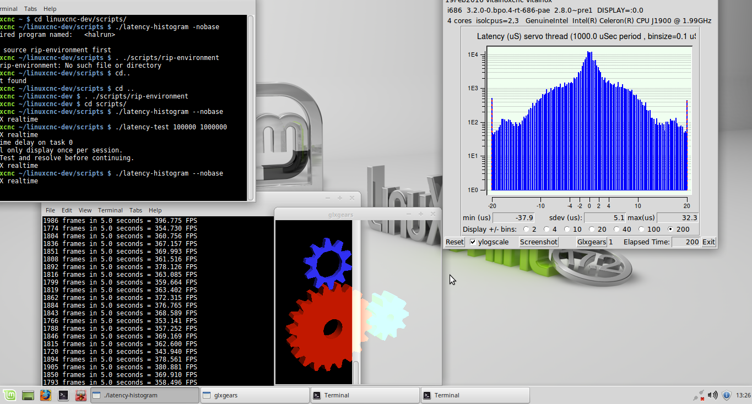Open the red file manager panel launcher
752x404 pixels.
pyautogui.click(x=80, y=395)
